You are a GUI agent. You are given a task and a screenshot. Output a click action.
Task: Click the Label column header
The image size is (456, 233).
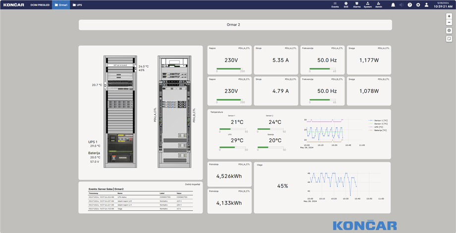pos(162,193)
